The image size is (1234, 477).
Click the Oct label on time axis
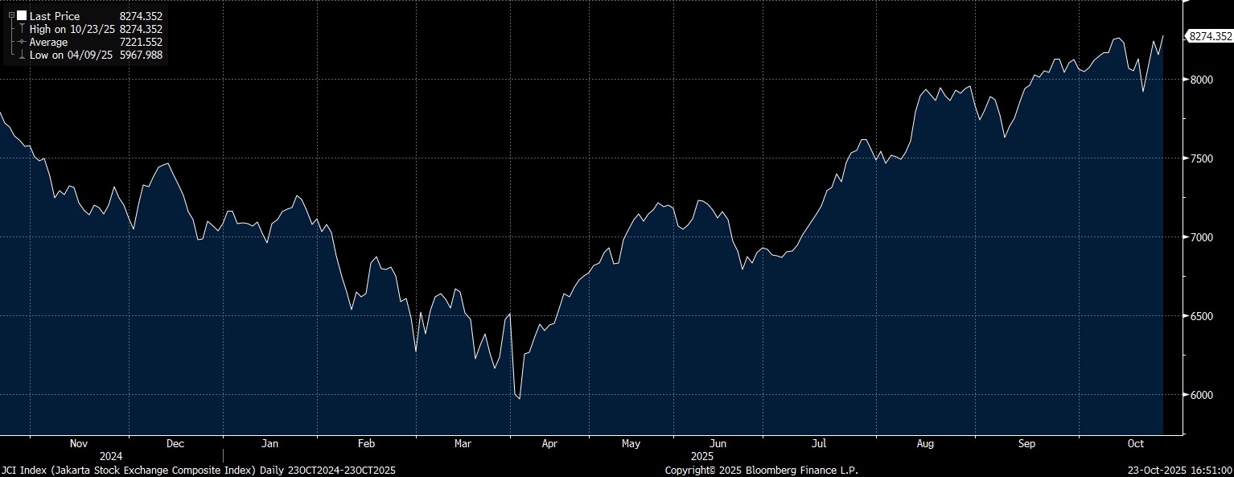click(x=1136, y=443)
